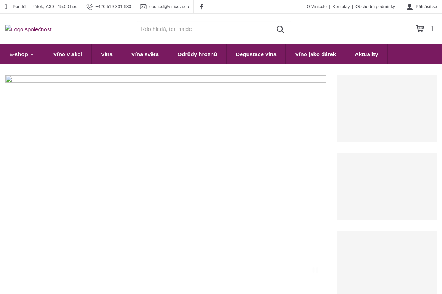Go to Vína světa section
442x294 pixels.
click(x=145, y=54)
